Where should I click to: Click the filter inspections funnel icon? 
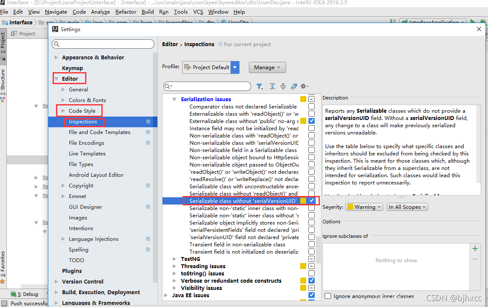[259, 86]
